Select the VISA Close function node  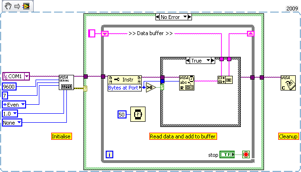click(288, 83)
